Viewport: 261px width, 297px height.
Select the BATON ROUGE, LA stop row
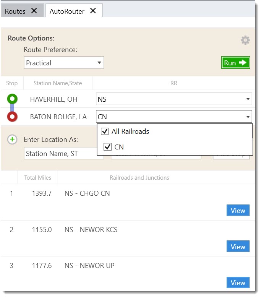tap(58, 117)
